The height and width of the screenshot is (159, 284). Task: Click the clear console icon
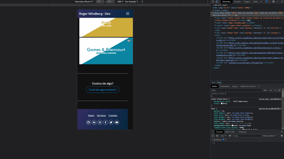click(x=217, y=136)
